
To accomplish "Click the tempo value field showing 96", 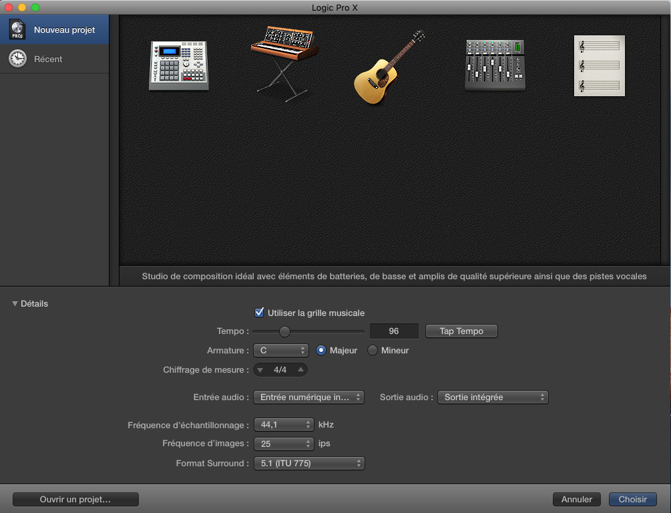I will coord(394,331).
